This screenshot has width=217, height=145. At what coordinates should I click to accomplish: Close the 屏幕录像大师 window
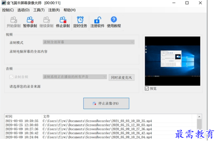(x=200, y=3)
